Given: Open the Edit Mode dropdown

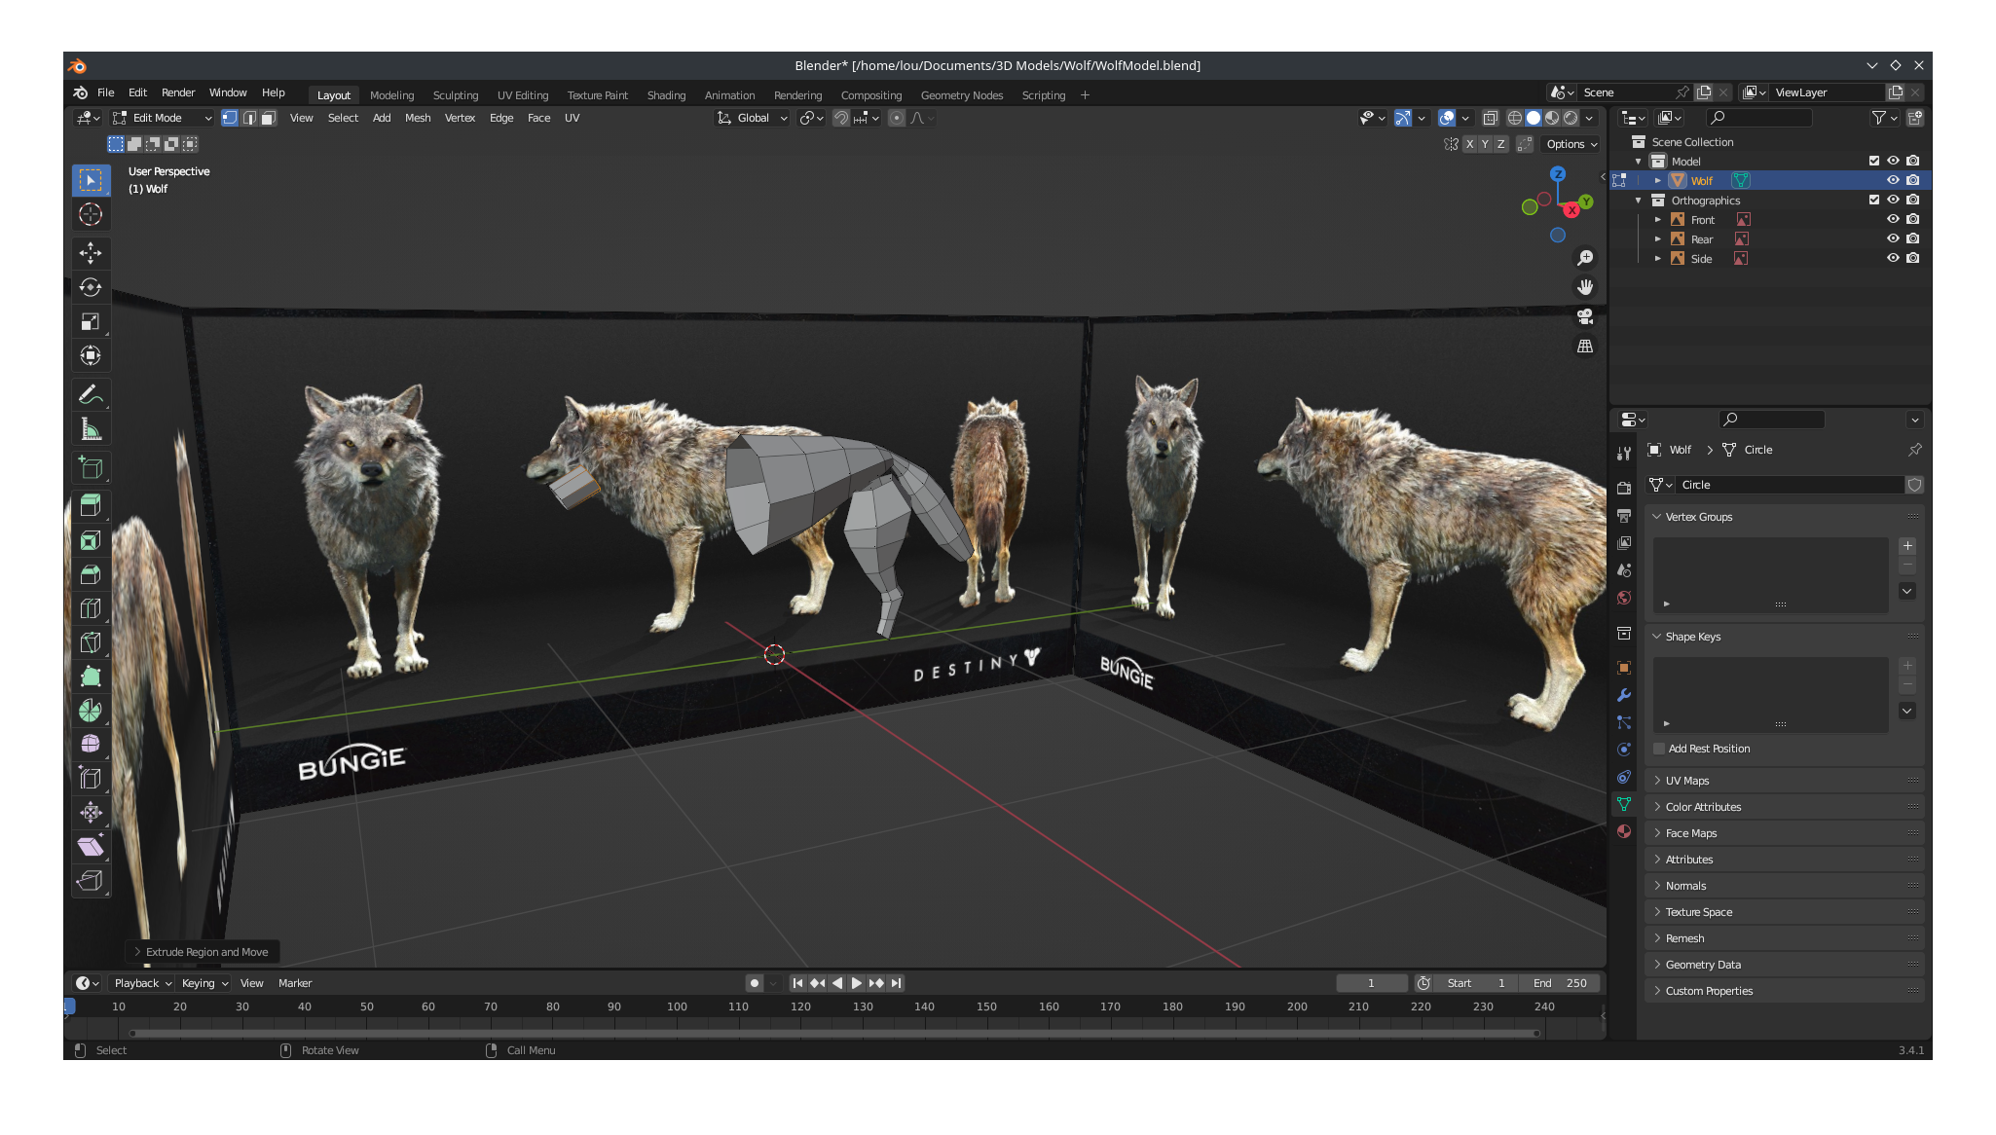Looking at the screenshot, I should (162, 118).
